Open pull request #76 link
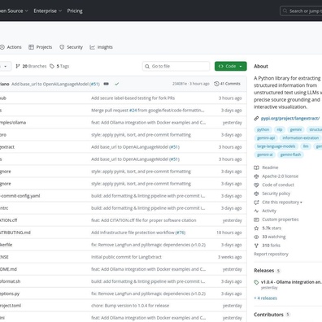322x322 pixels. coord(181,233)
